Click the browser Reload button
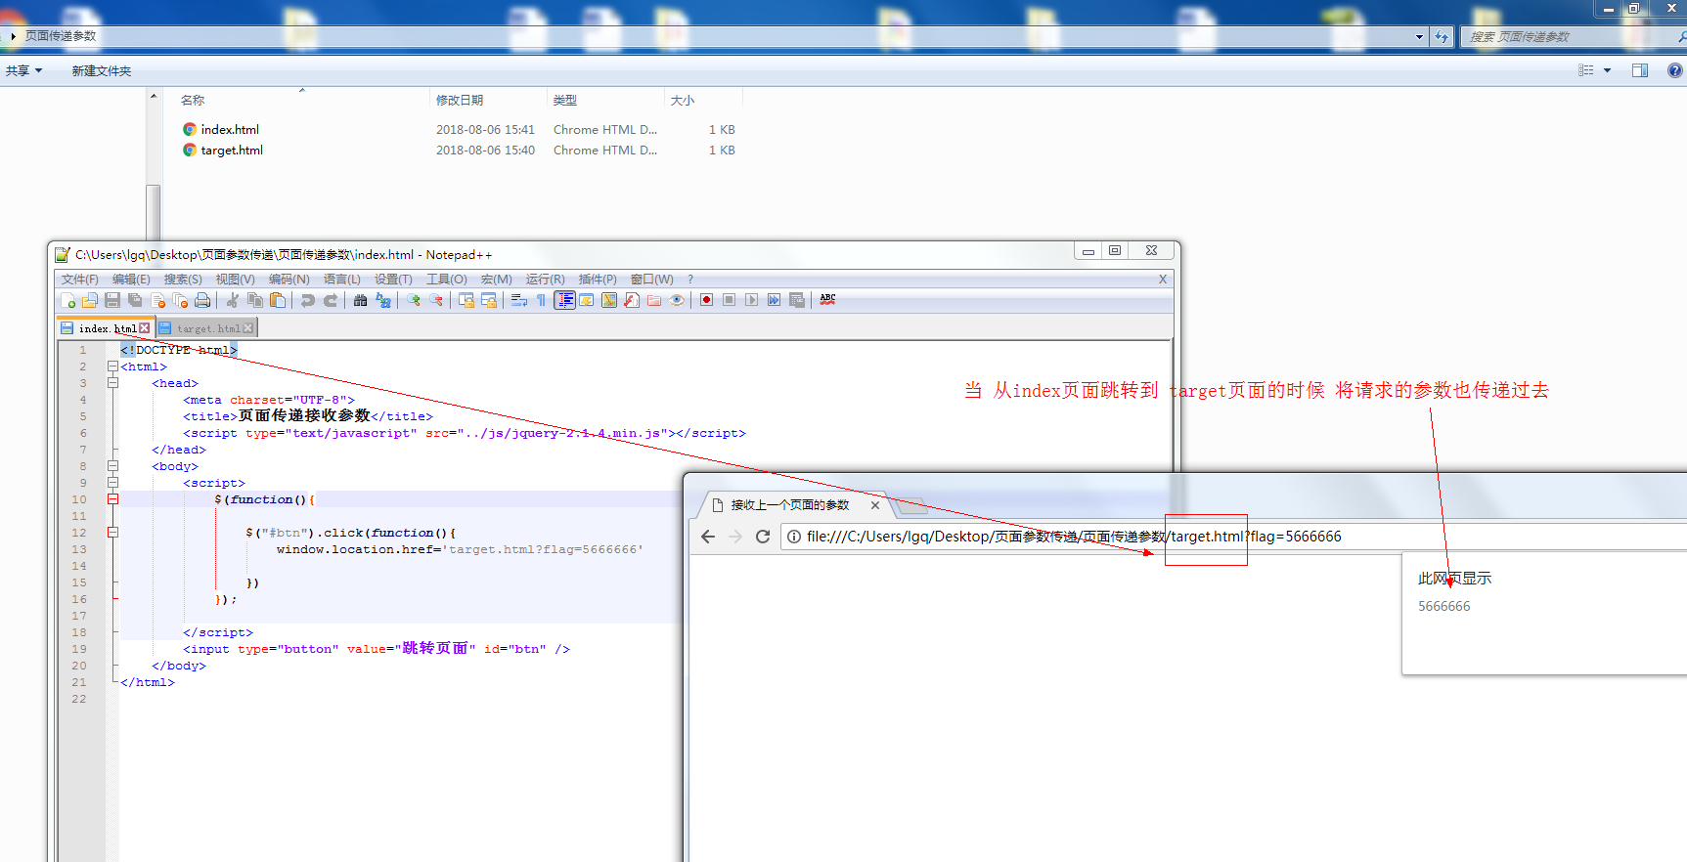Screen dimensions: 1687x862 (x=763, y=537)
